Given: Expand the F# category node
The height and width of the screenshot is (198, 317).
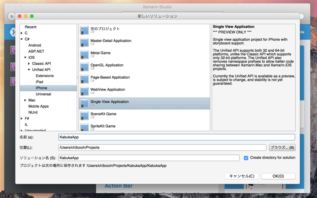Looking at the screenshot, I should coord(22,119).
